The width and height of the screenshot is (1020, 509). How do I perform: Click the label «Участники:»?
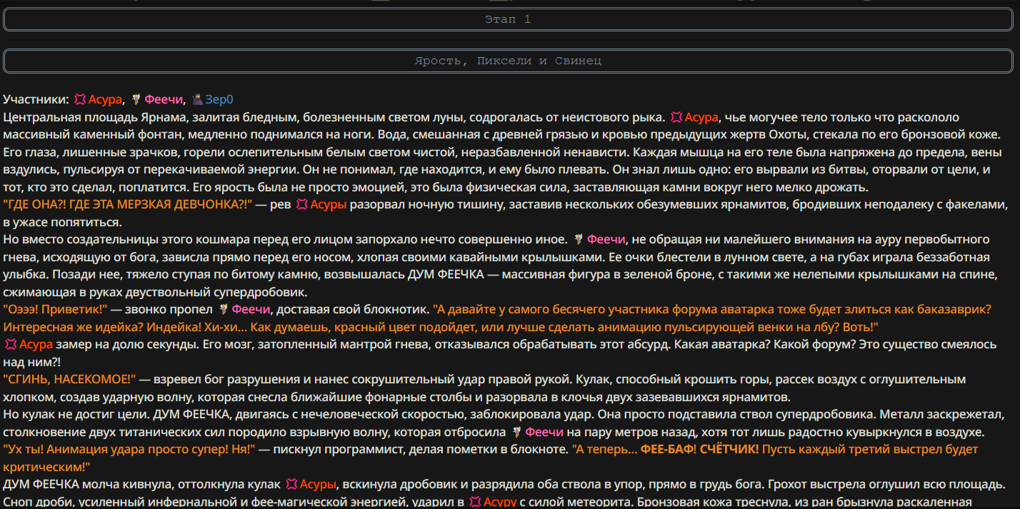(x=36, y=100)
